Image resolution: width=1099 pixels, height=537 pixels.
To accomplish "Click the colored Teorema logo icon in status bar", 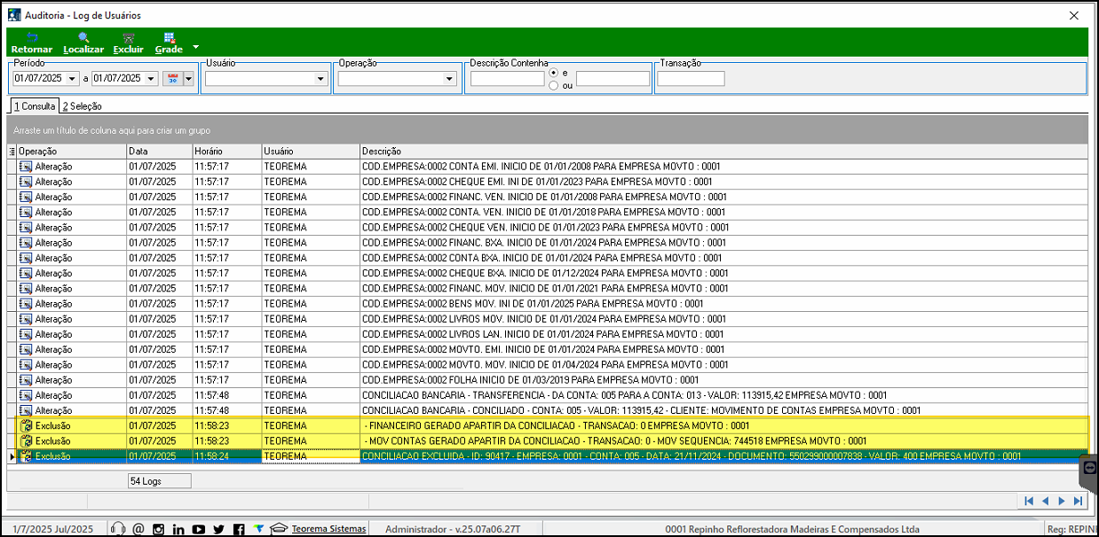I will (x=258, y=529).
